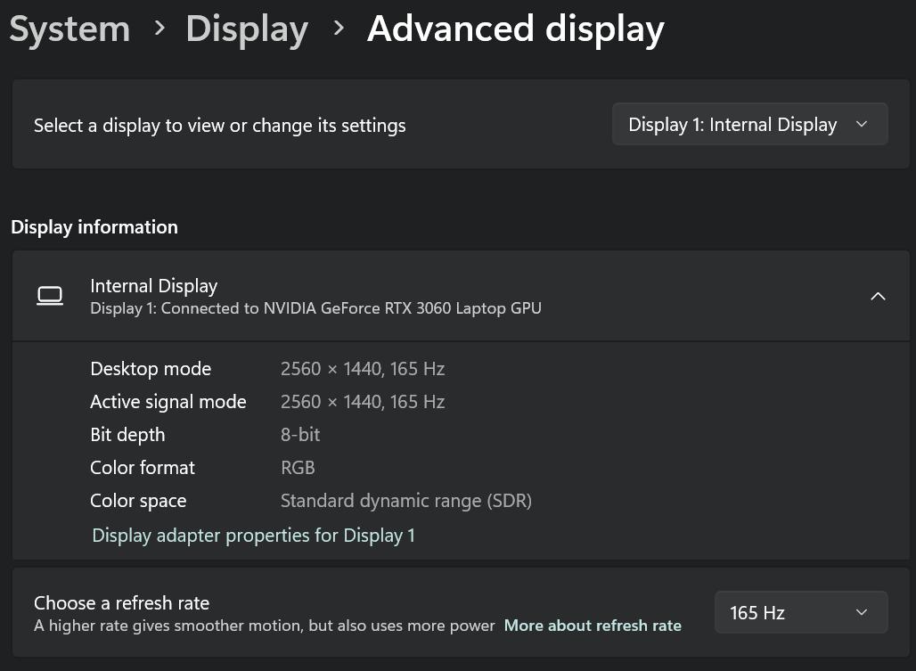Open the 165 Hz refresh rate dropdown
This screenshot has height=671, width=916.
[x=800, y=612]
